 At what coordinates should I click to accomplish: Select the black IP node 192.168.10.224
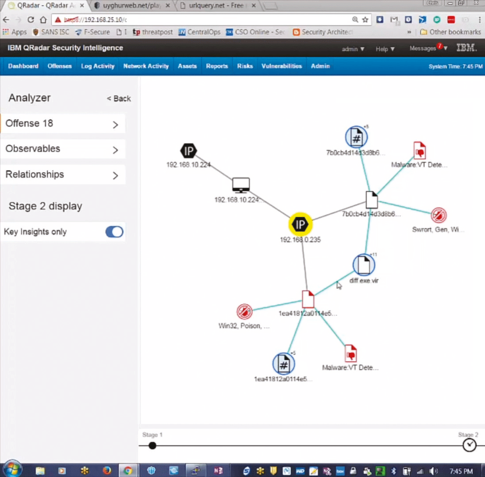click(x=189, y=151)
